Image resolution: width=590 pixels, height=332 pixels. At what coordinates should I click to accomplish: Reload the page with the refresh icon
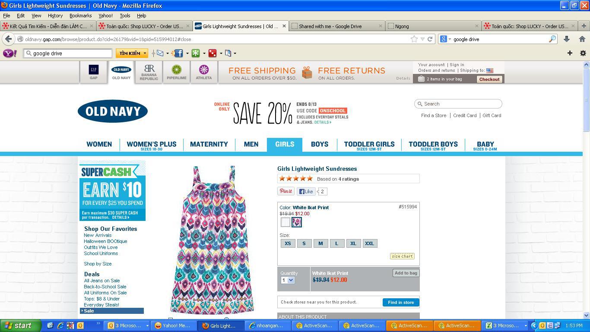430,39
